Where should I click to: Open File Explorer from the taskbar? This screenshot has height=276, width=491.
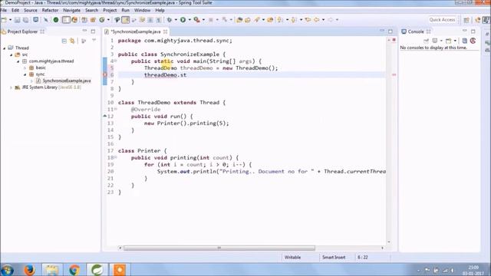coord(52,270)
